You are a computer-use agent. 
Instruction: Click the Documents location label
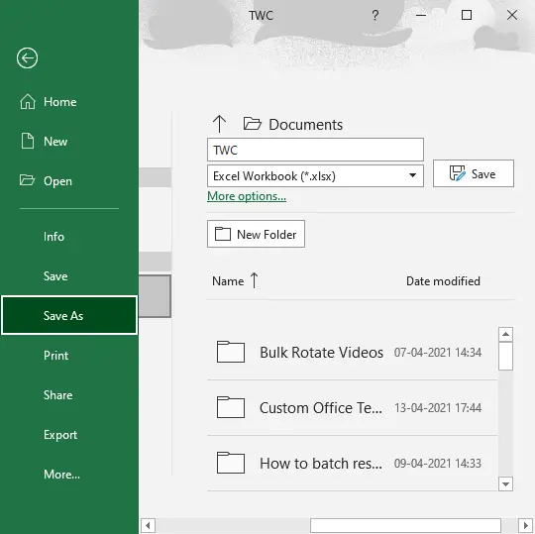click(x=305, y=125)
